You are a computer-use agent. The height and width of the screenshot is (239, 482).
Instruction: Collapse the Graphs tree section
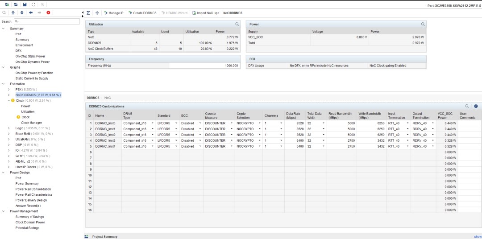[3, 67]
